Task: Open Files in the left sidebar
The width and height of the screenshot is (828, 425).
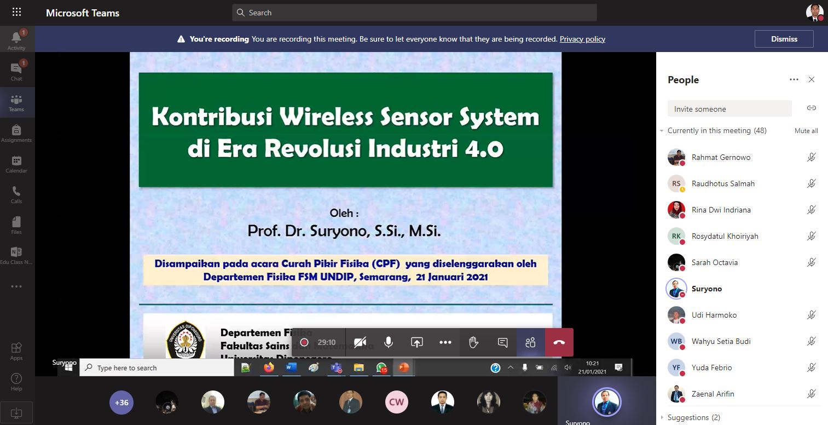Action: [16, 225]
